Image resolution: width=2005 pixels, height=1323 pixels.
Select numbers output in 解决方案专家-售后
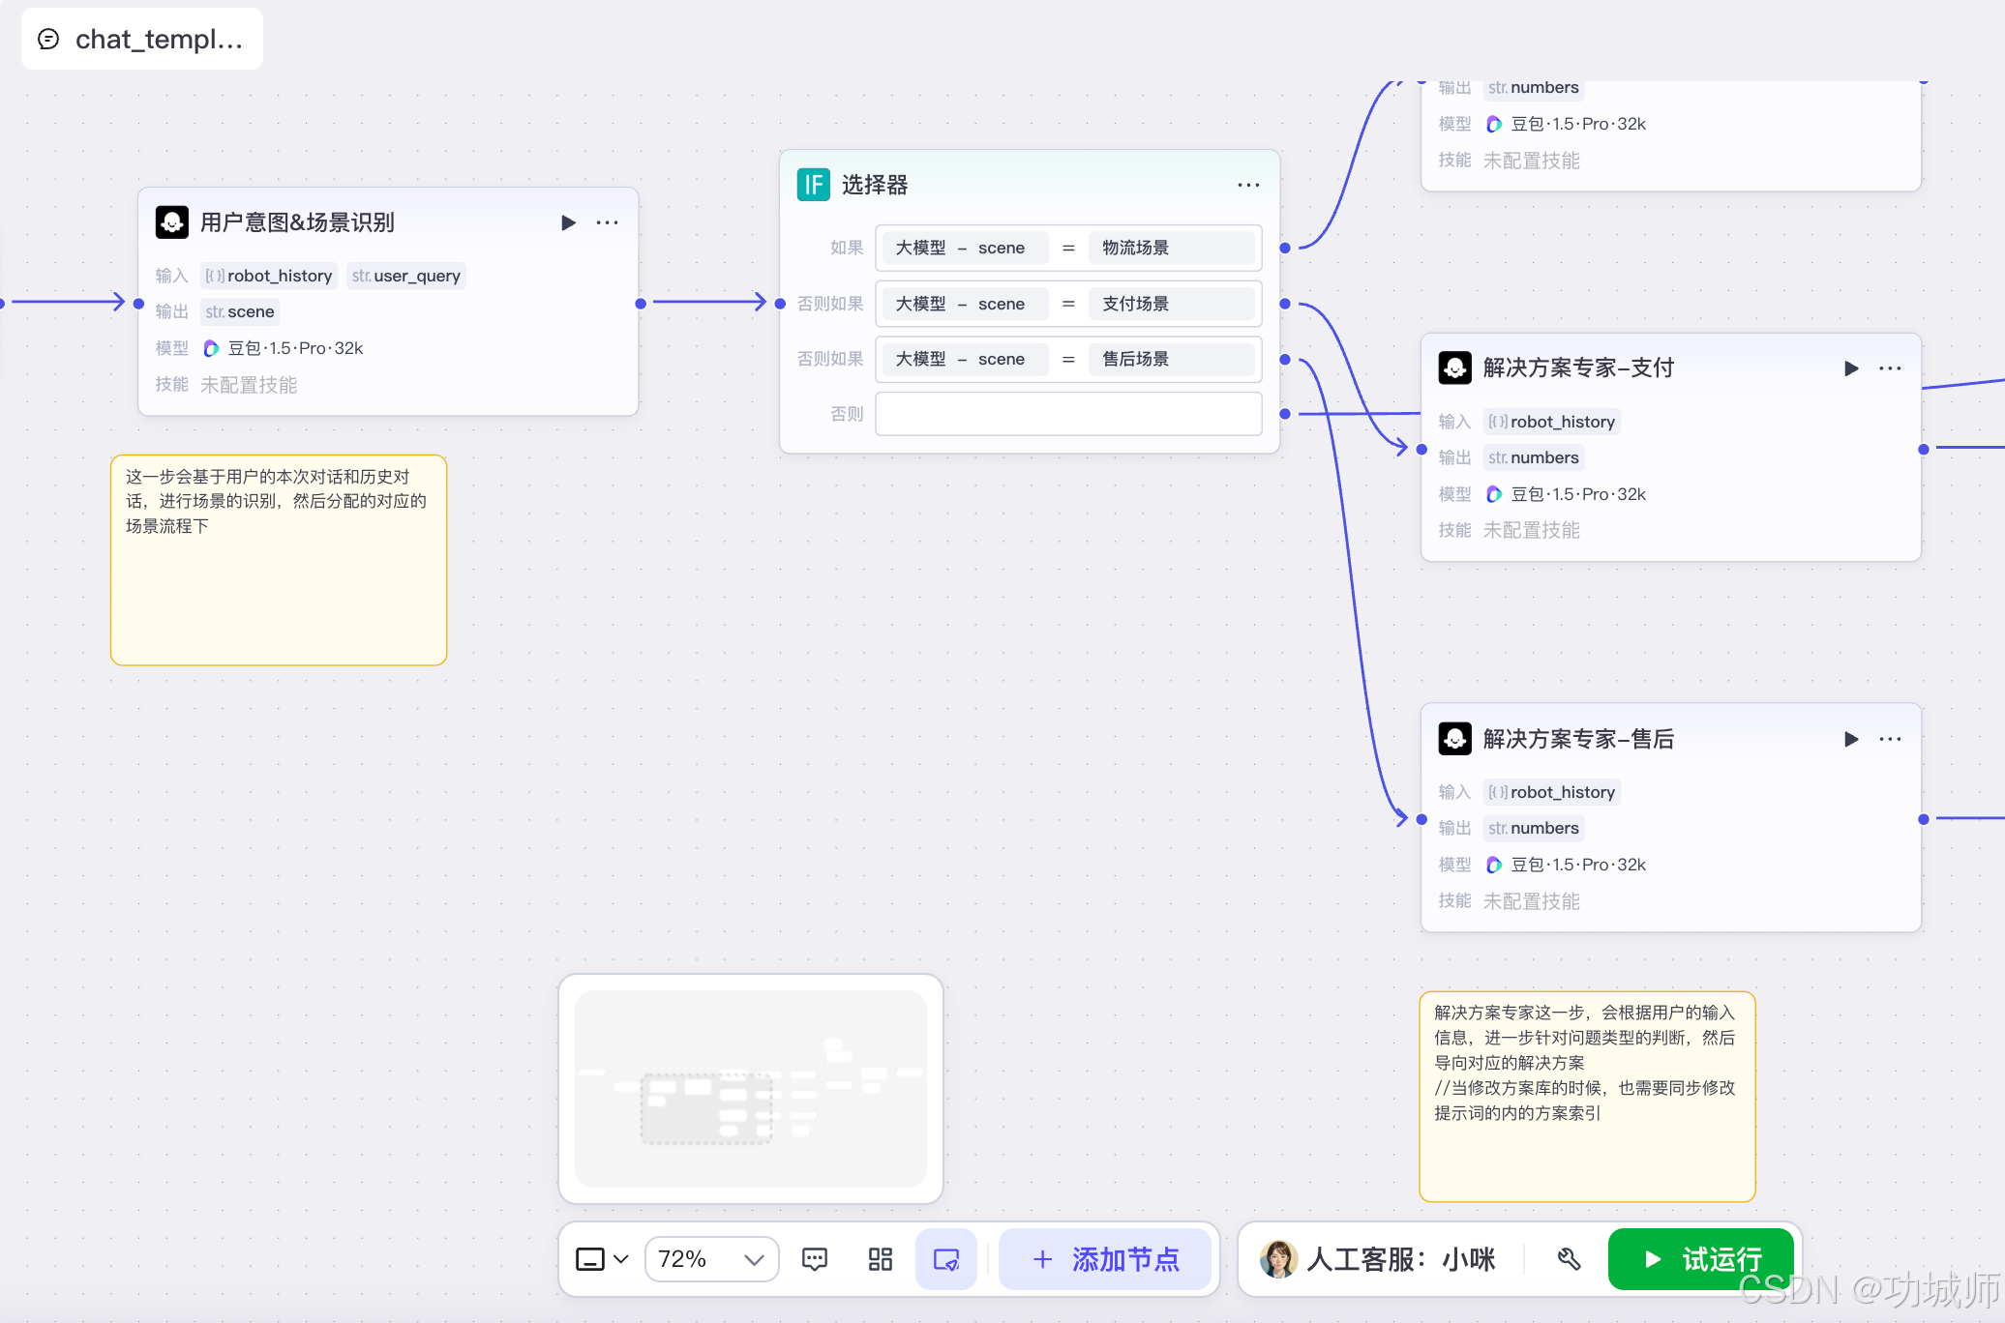1534,828
